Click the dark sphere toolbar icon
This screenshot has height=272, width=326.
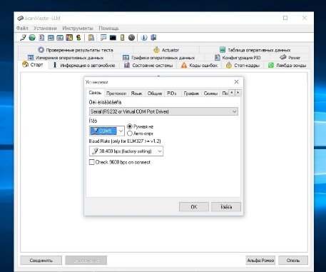click(x=131, y=38)
